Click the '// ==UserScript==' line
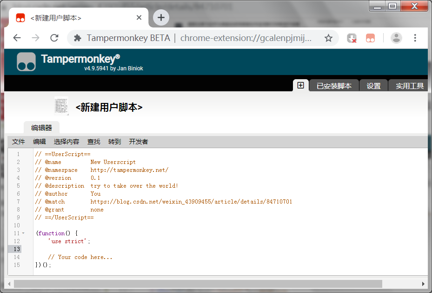 point(63,154)
